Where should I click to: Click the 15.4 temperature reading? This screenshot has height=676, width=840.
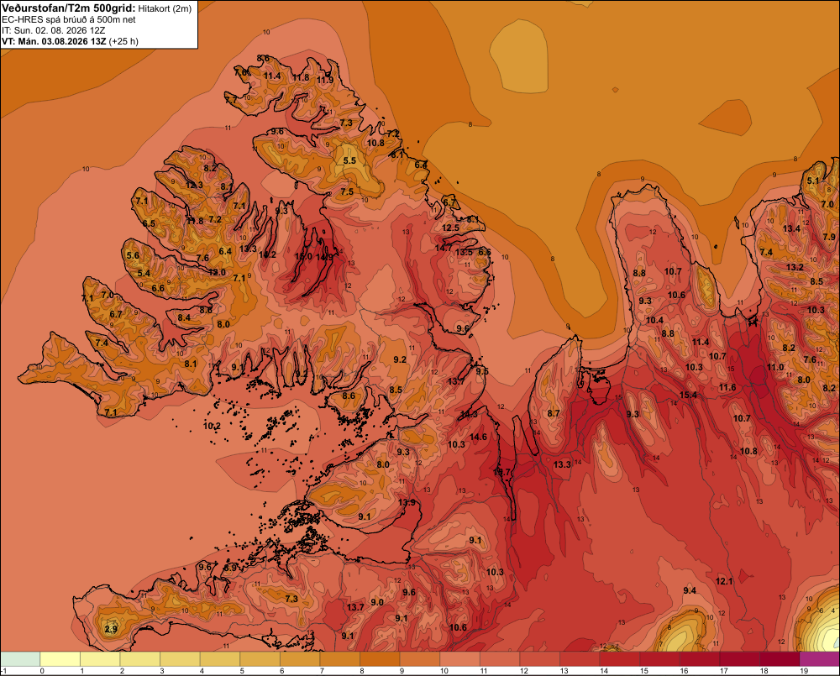point(689,396)
